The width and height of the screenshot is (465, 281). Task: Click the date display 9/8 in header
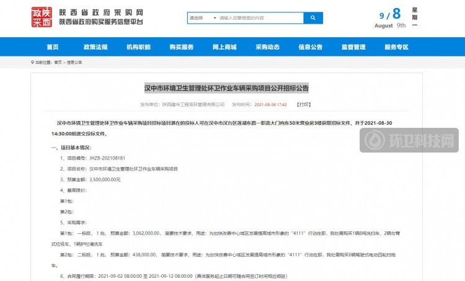[390, 14]
